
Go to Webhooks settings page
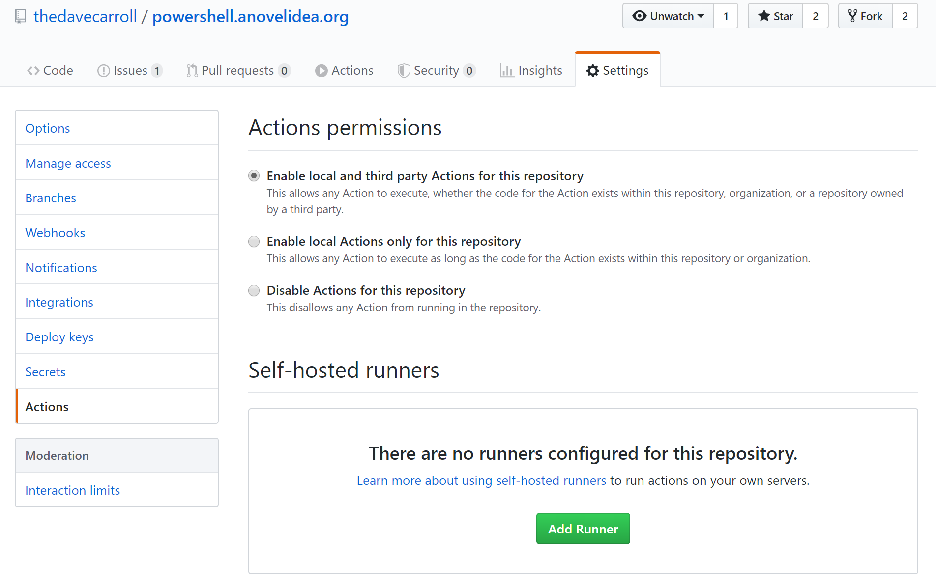click(55, 233)
